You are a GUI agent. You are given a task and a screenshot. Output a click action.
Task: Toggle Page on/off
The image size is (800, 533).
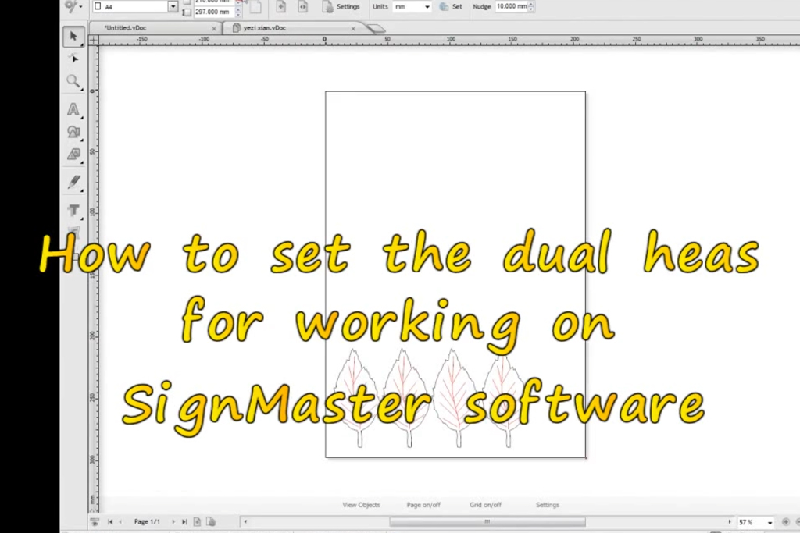(423, 505)
